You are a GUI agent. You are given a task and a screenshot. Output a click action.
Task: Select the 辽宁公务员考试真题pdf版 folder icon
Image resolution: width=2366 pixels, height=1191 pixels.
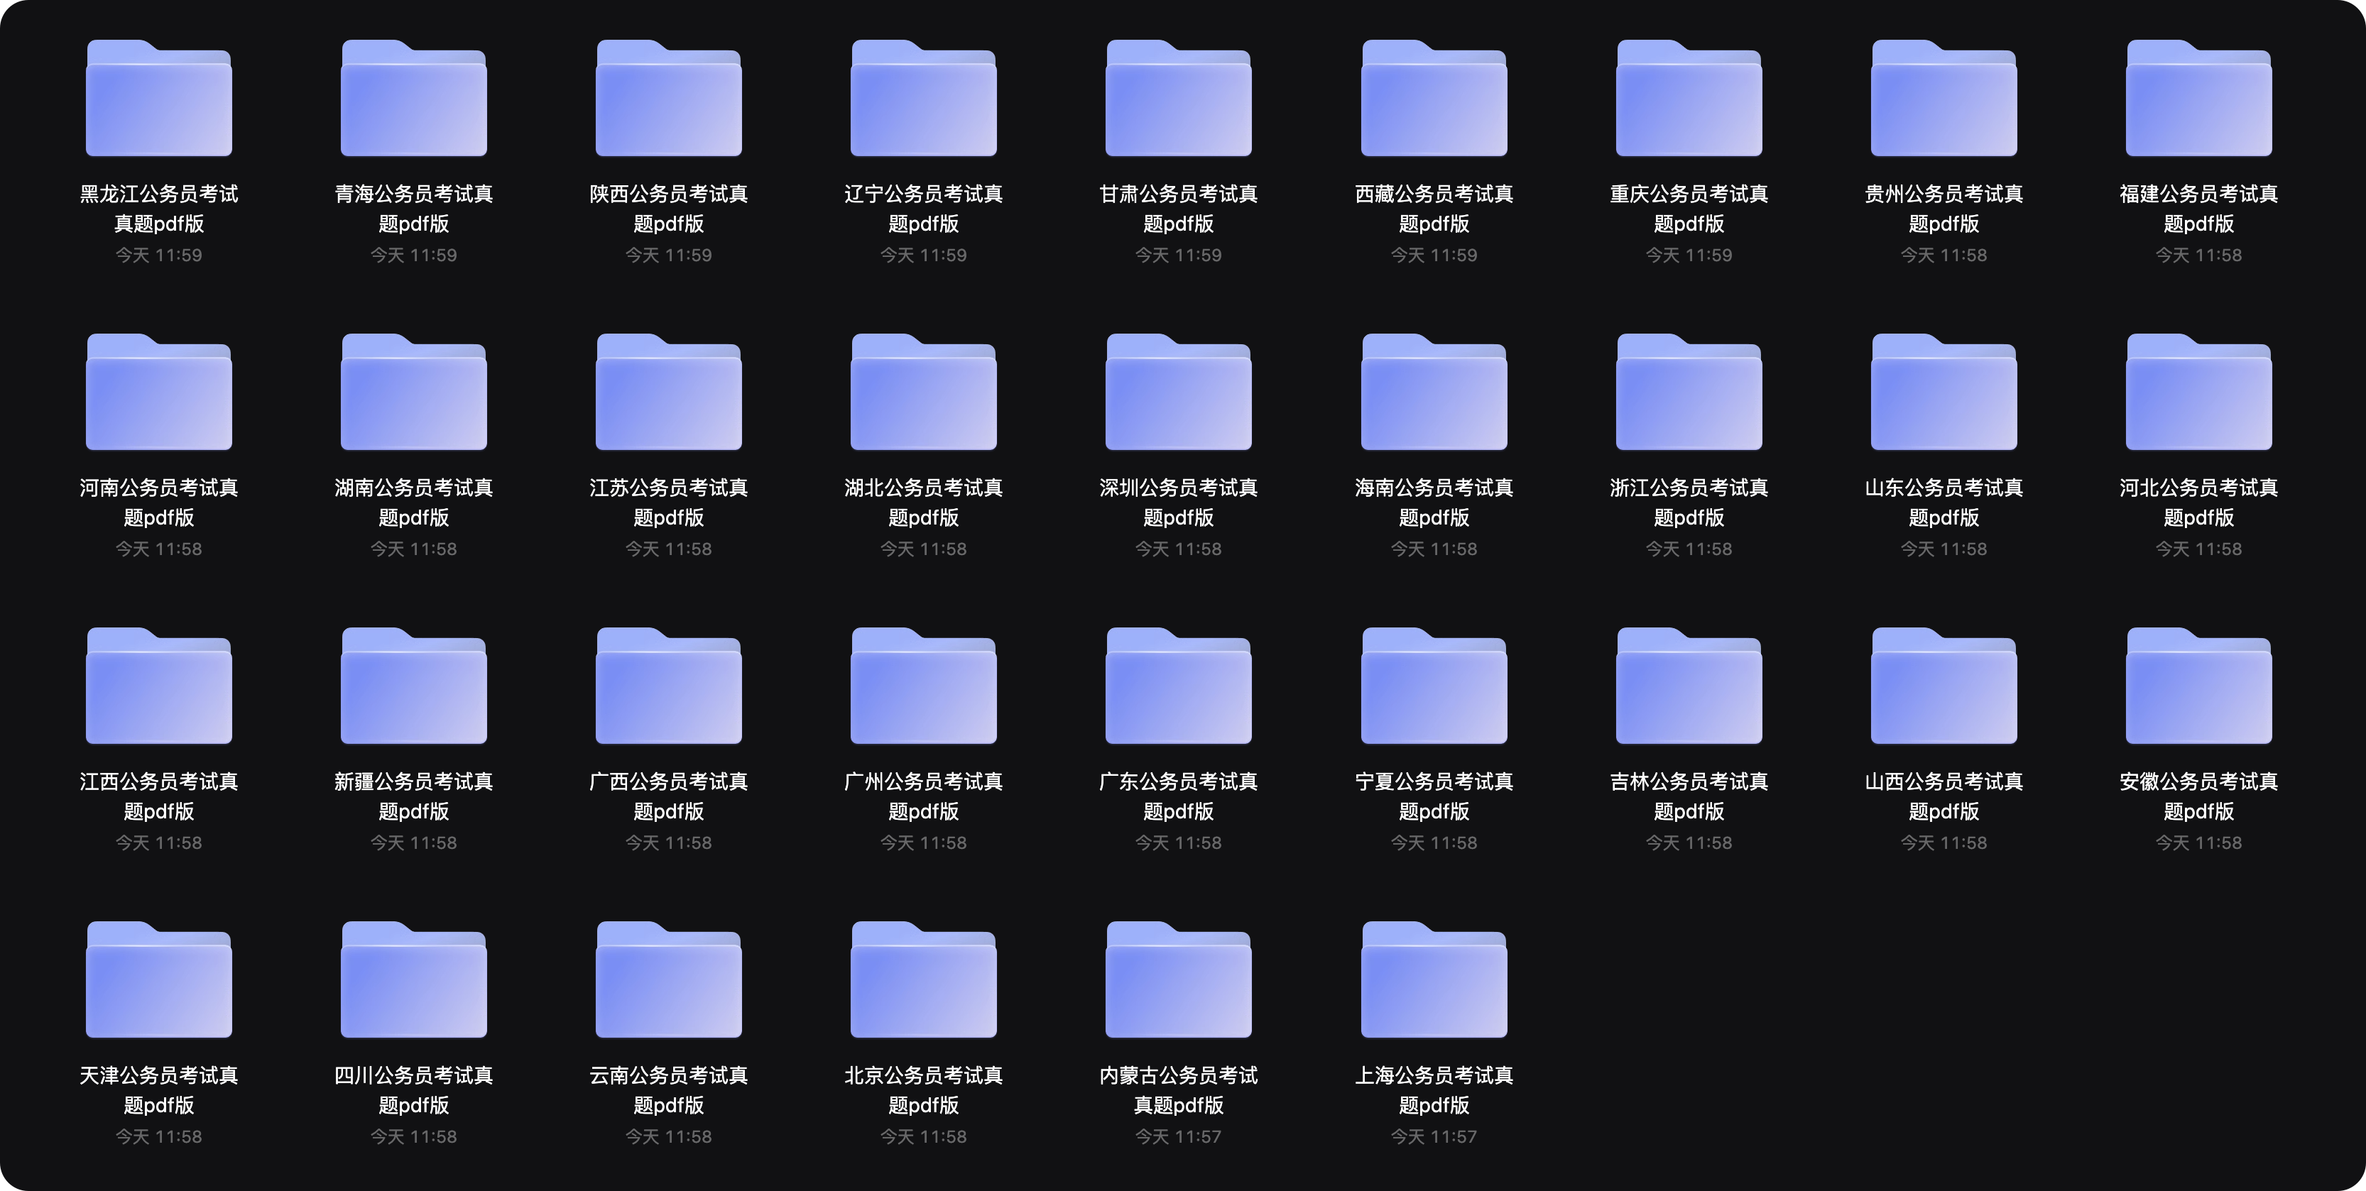[x=924, y=98]
